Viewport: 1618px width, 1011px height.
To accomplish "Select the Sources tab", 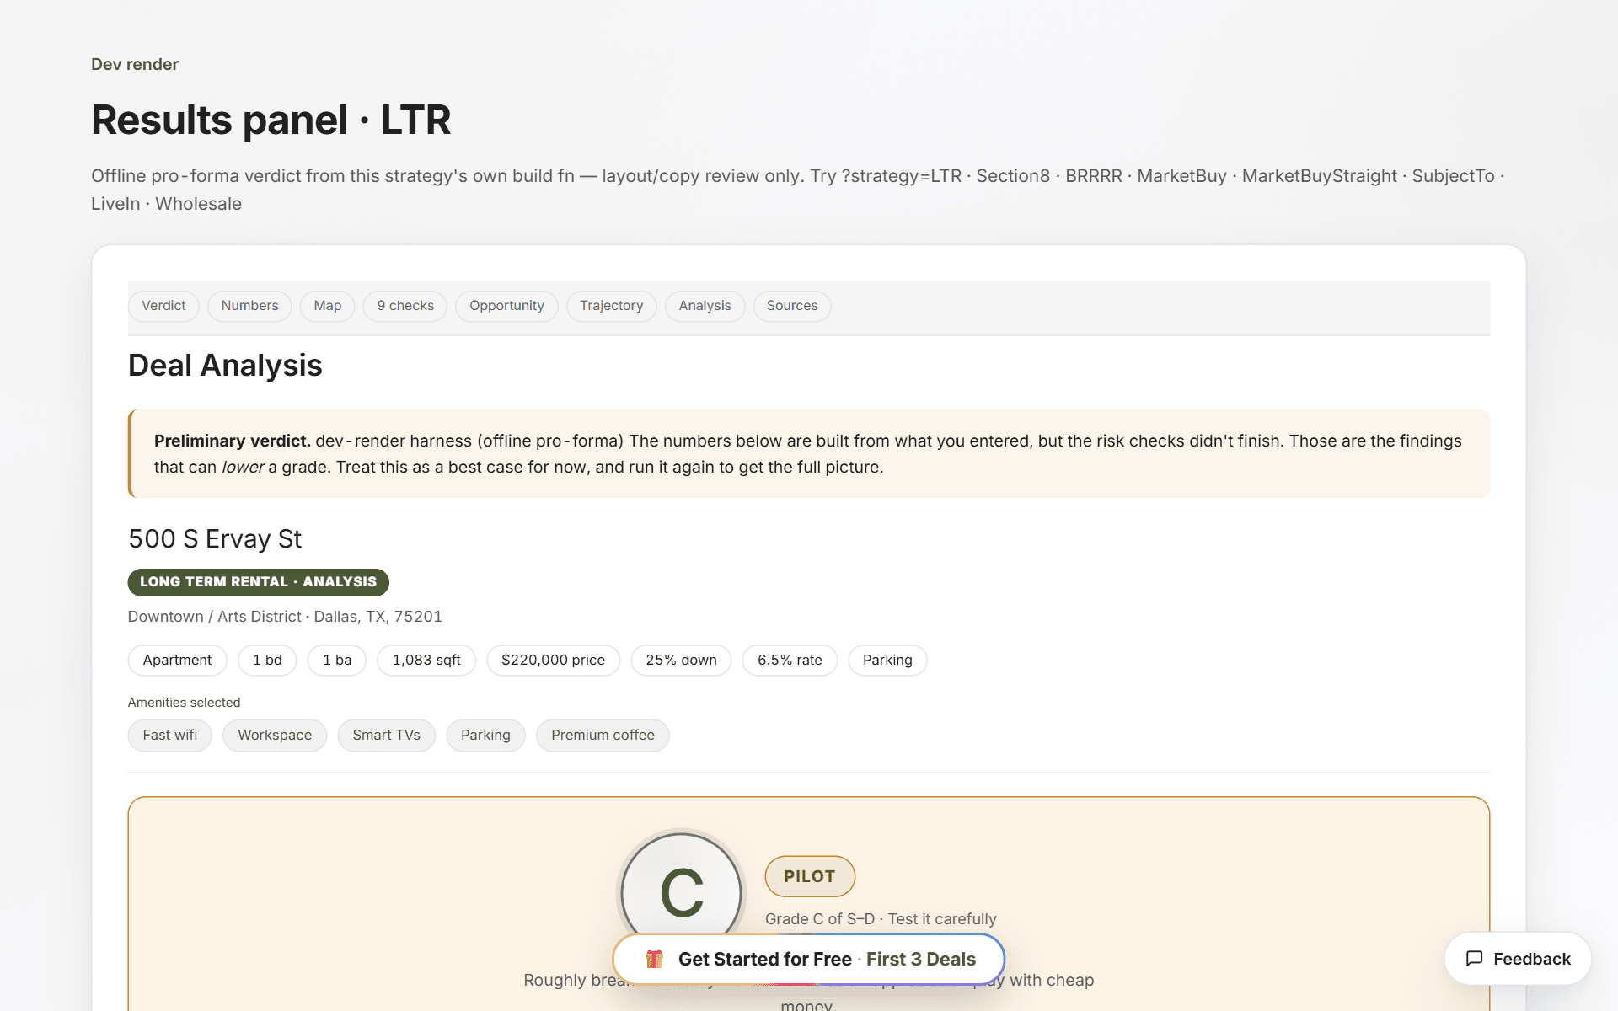I will (792, 306).
